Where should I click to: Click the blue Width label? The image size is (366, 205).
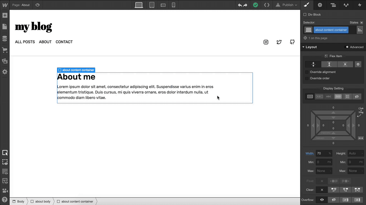click(310, 153)
